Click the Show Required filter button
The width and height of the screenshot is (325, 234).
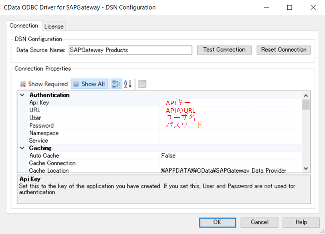(44, 84)
